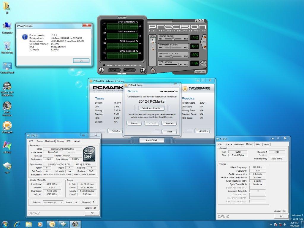The height and width of the screenshot is (228, 304).
Task: Select GPU 1 in Precision
Action: [x=153, y=40]
